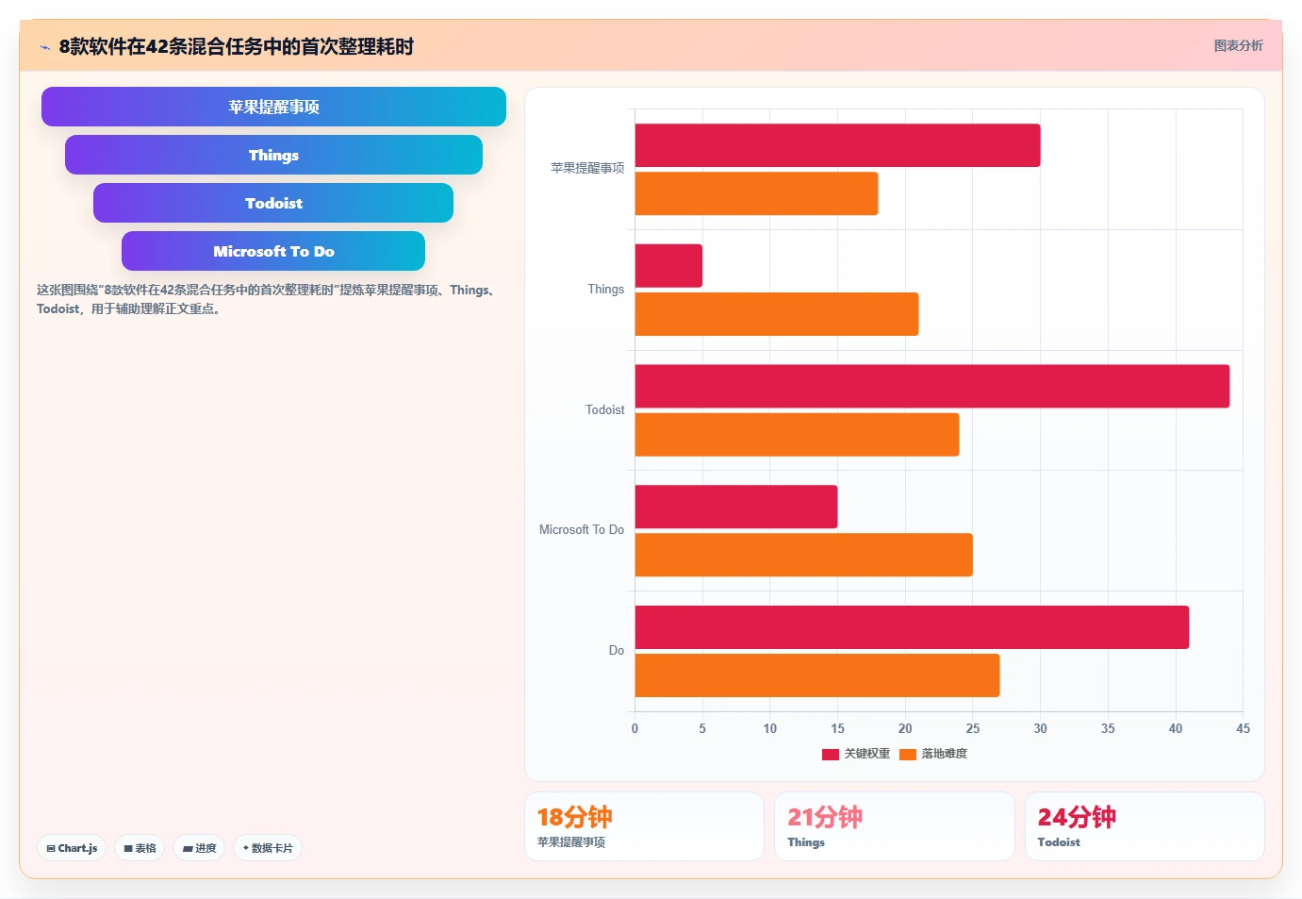Screen dimensions: 1302x899
Task: Click the orange bar for Microsoft To Do
Action: (803, 555)
